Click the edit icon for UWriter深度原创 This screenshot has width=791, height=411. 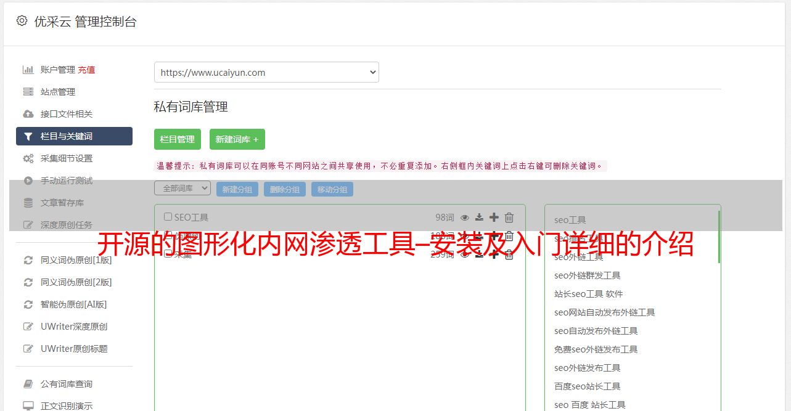(x=28, y=327)
